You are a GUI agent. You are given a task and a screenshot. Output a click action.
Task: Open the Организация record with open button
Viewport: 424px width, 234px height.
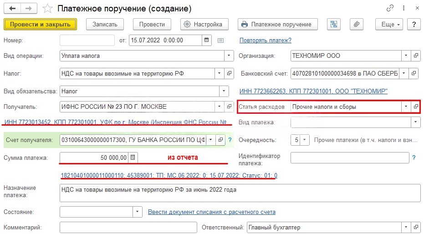(415, 56)
